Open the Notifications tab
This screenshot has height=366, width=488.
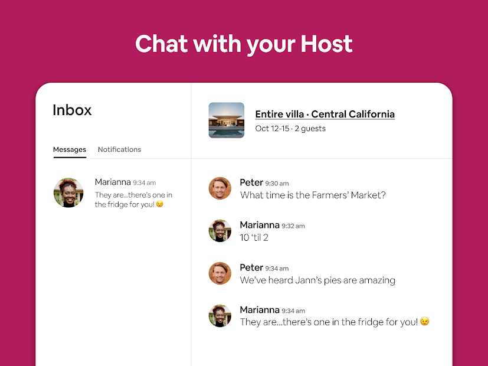[119, 150]
